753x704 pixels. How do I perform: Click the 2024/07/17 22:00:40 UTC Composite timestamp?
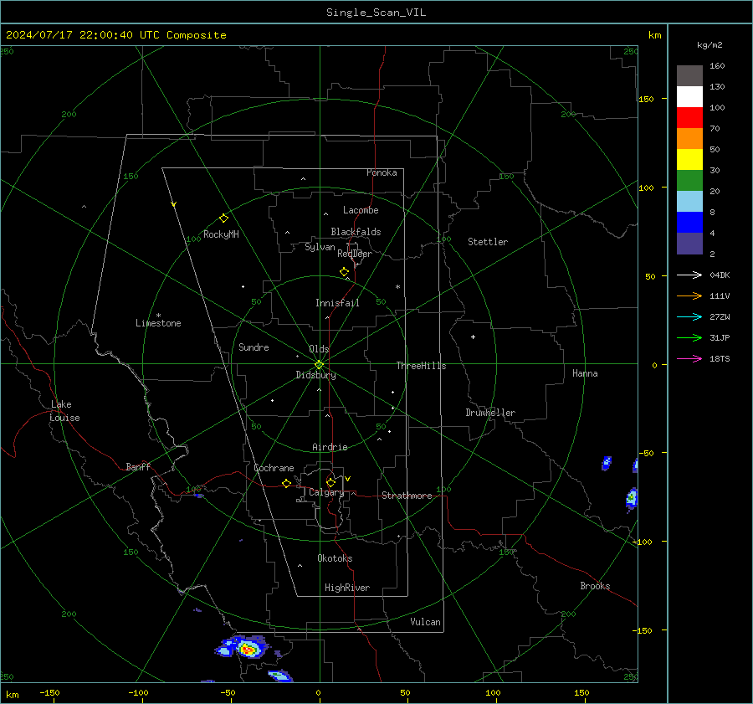[116, 35]
